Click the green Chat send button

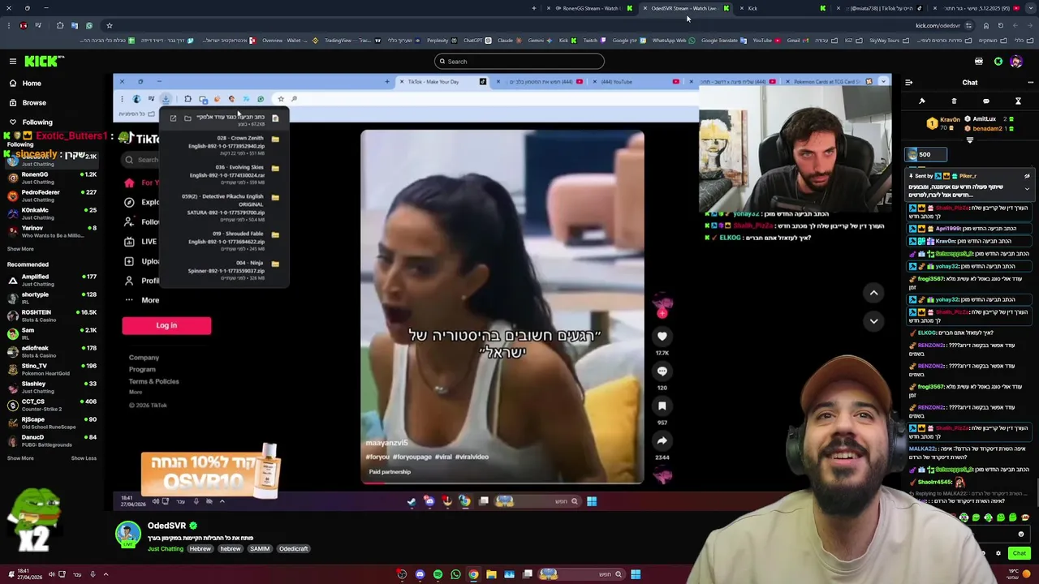coord(1019,553)
